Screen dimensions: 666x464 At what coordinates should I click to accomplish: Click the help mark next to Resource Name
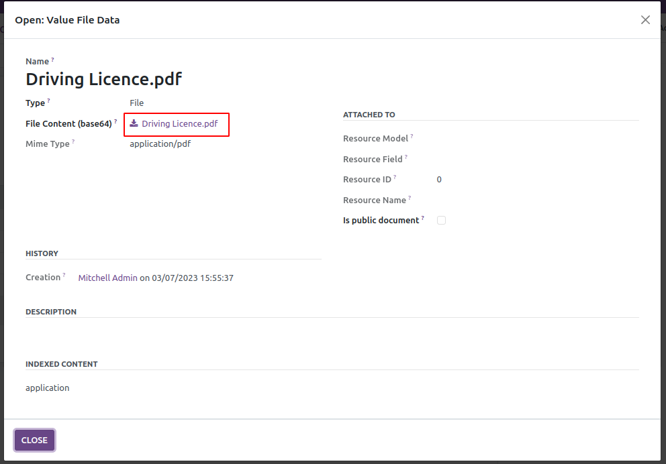coord(410,198)
